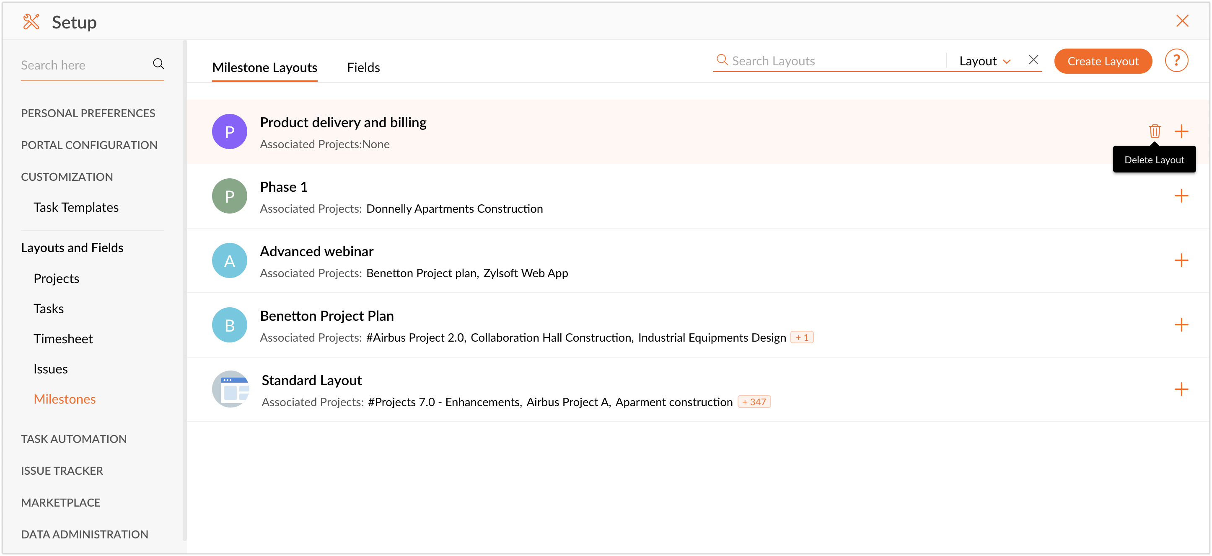Screen dimensions: 1212x556
Task: Expand the +1 associated projects badge
Action: pyautogui.click(x=802, y=337)
